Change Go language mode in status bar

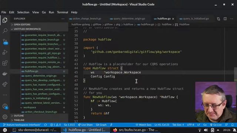point(205,125)
